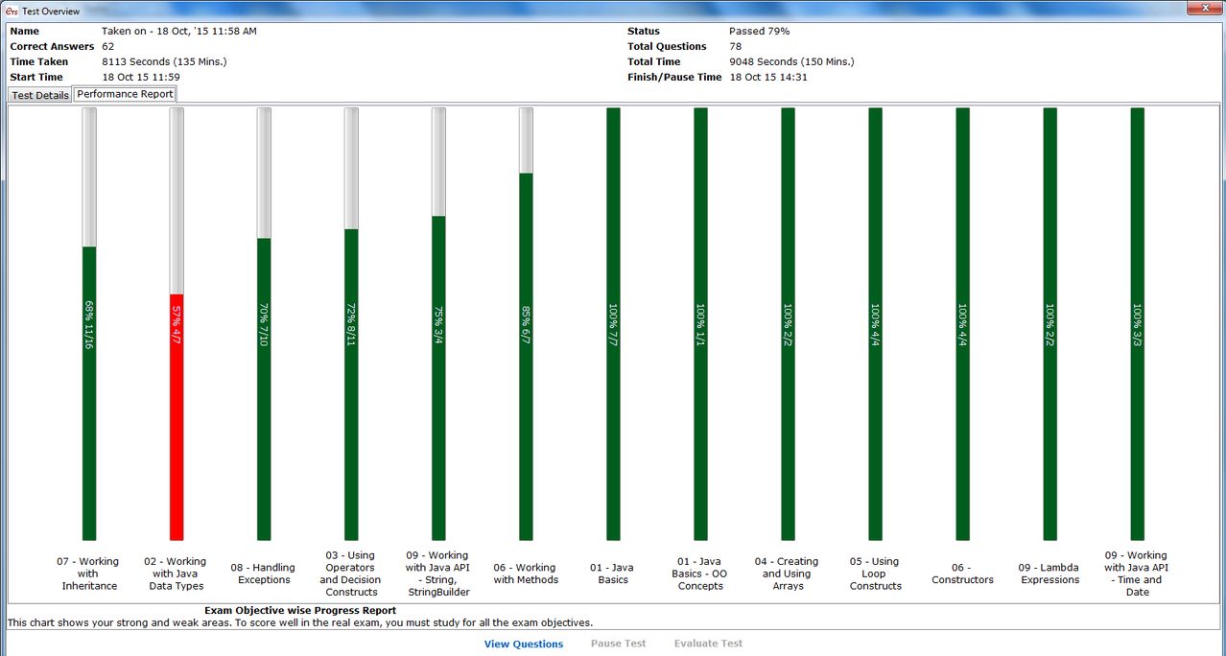The width and height of the screenshot is (1226, 656).
Task: Click the 06 - Constructors label
Action: (963, 574)
